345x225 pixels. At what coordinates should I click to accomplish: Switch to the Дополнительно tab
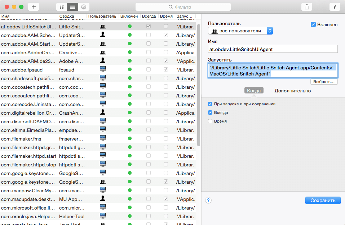292,91
